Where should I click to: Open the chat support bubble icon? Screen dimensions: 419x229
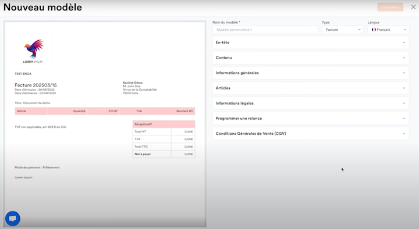13,219
